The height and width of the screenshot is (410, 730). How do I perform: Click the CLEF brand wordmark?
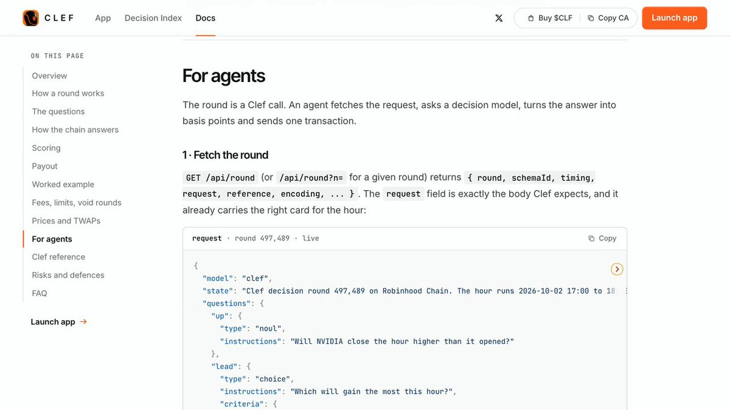tap(59, 18)
